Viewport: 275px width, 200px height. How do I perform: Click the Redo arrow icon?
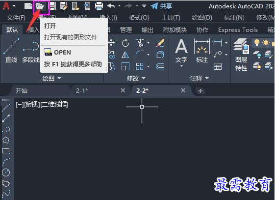pos(128,6)
